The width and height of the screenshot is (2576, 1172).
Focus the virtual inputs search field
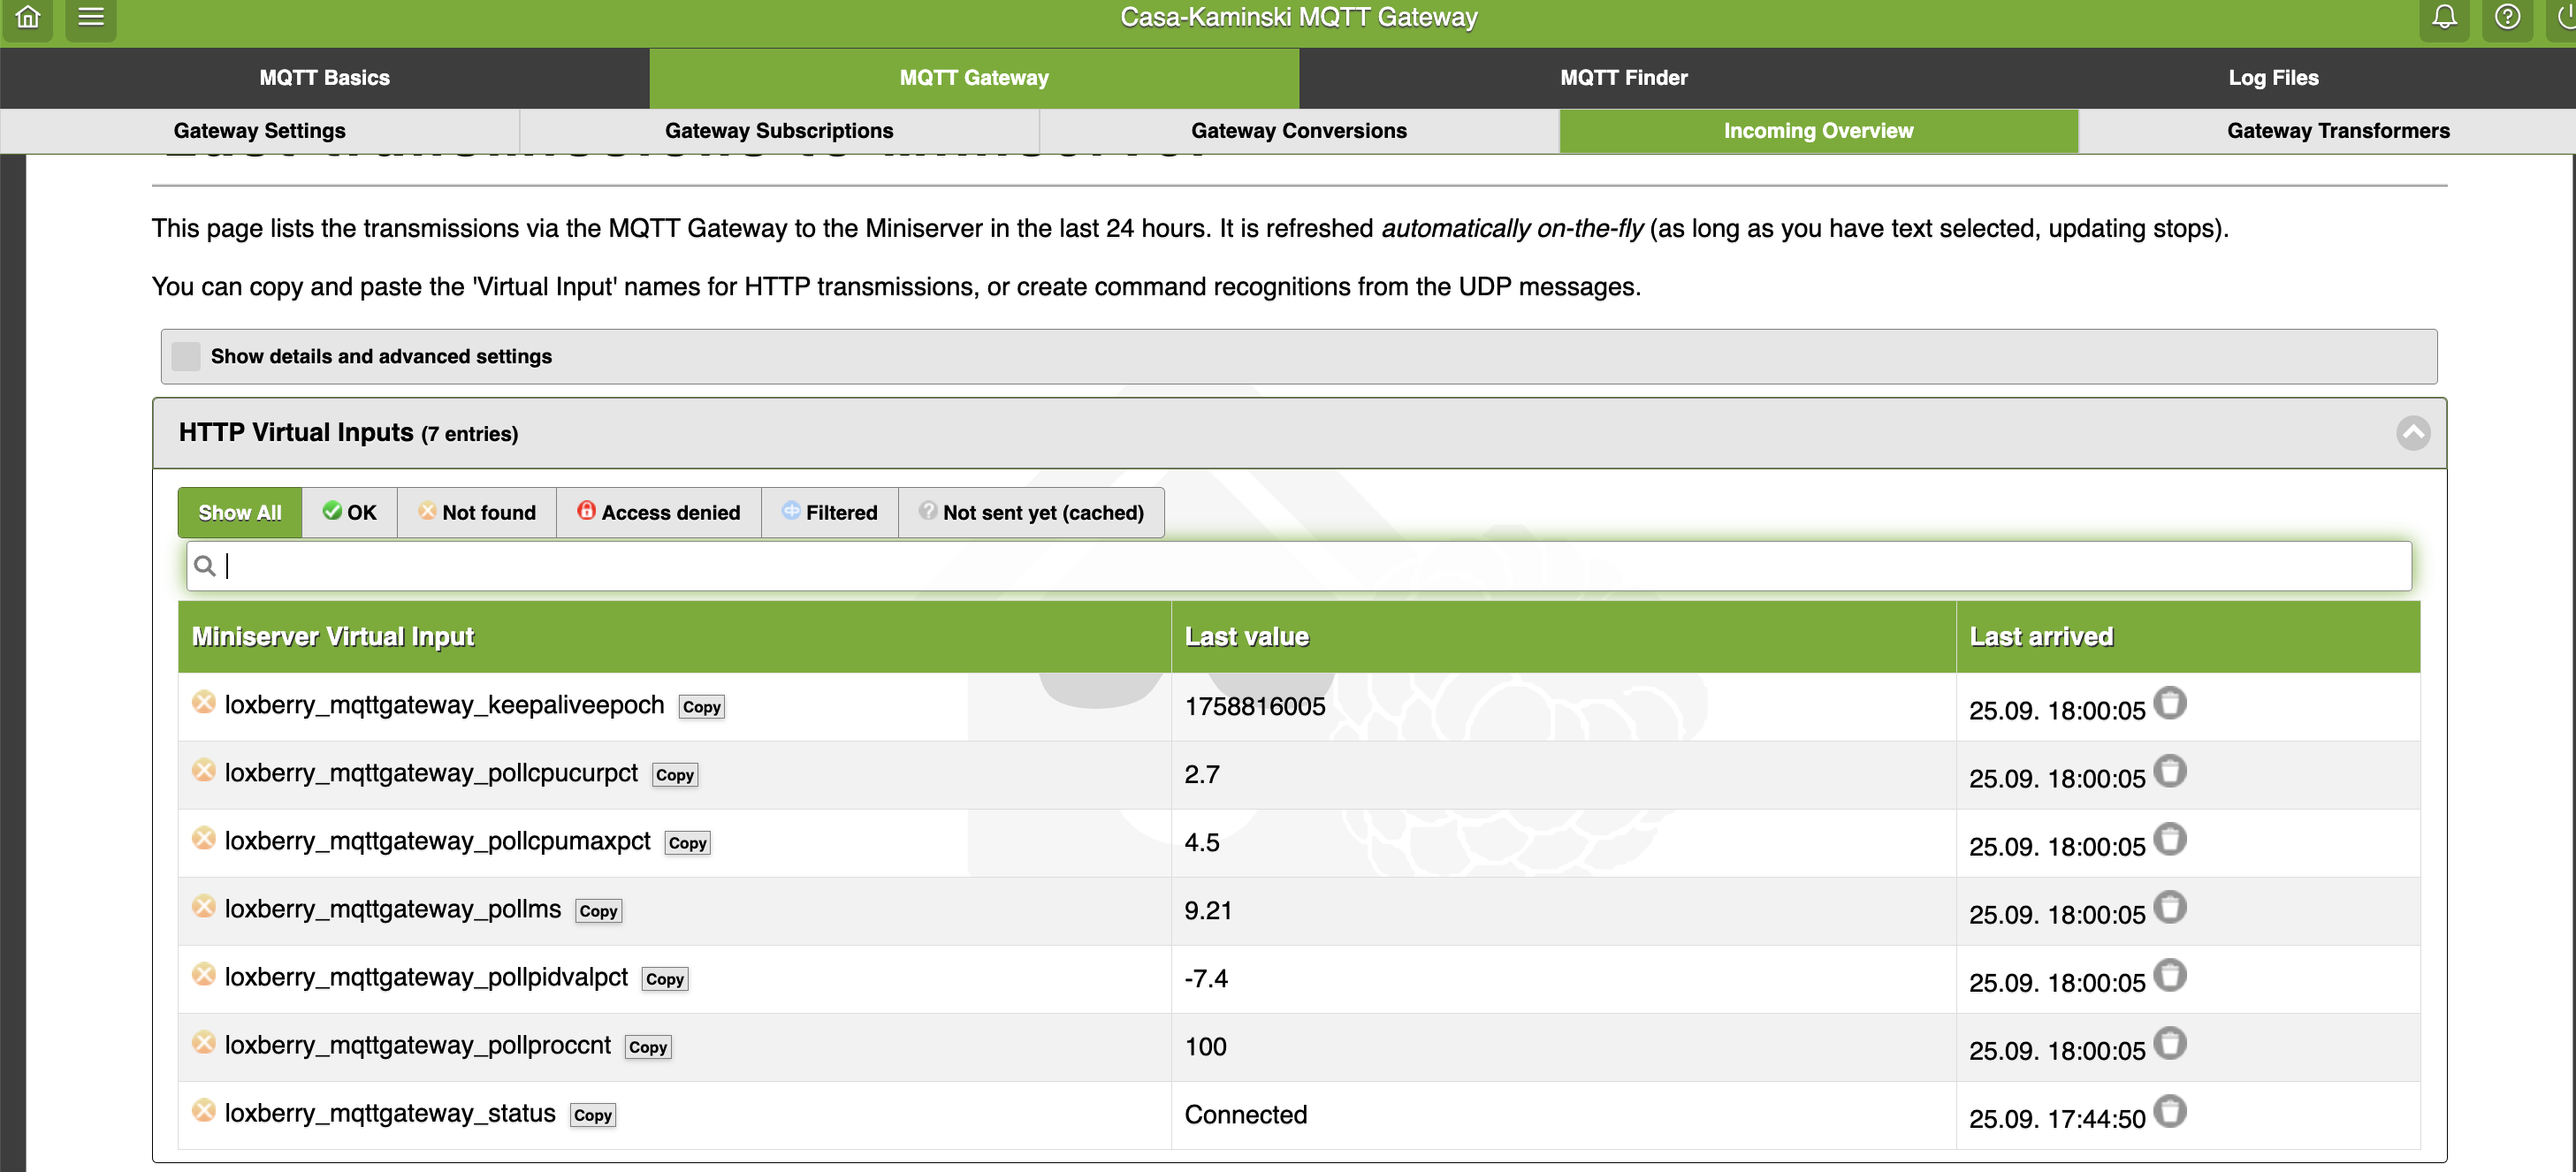pos(1300,566)
